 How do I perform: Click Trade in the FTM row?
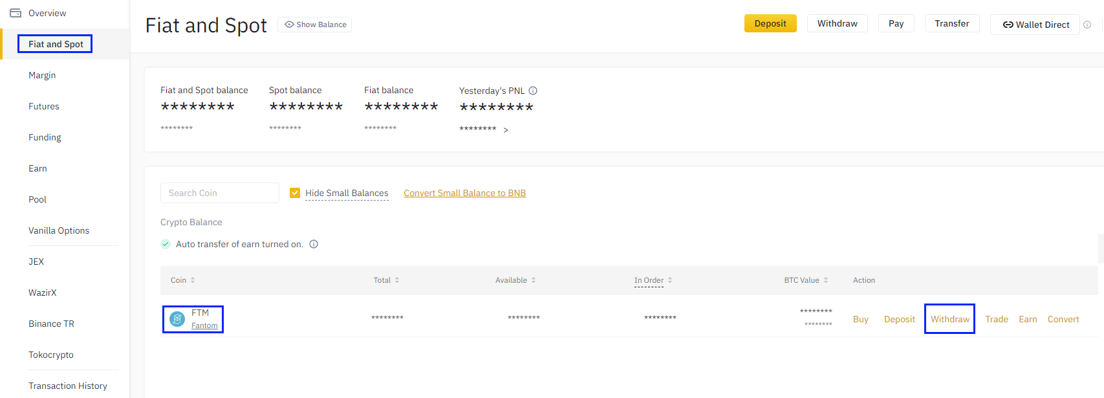click(997, 319)
